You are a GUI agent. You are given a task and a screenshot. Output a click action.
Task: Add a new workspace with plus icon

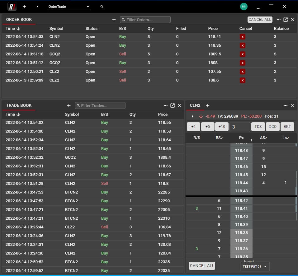coord(24,7)
